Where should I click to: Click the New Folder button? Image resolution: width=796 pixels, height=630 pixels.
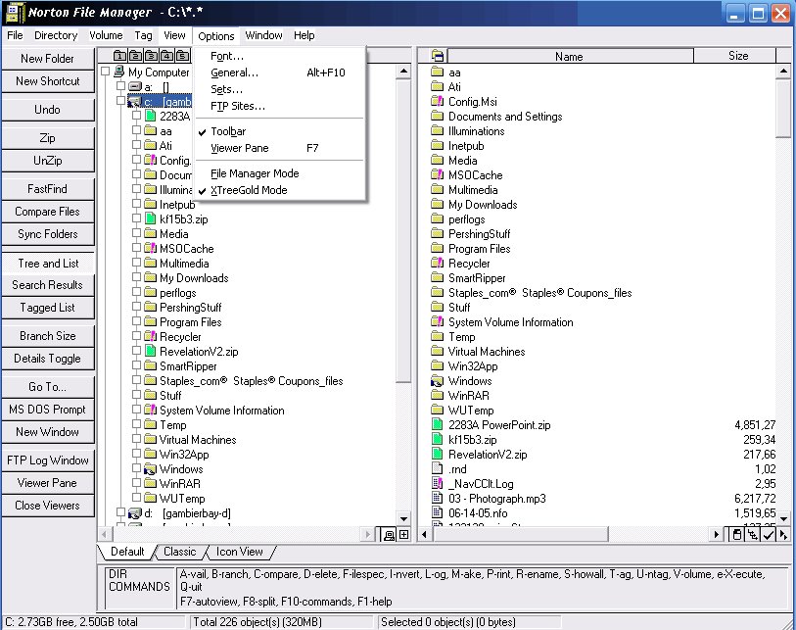48,59
